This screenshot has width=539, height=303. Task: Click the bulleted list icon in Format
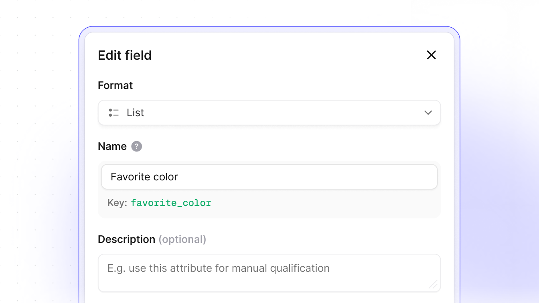114,113
